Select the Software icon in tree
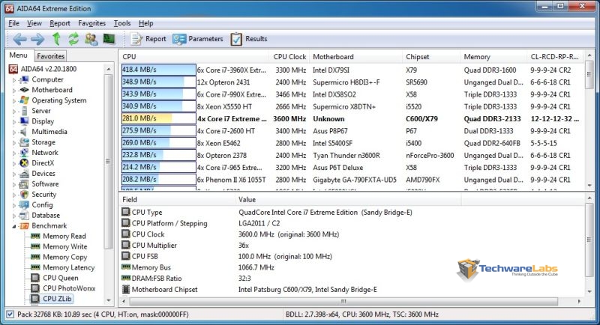600x325 pixels. 25,183
